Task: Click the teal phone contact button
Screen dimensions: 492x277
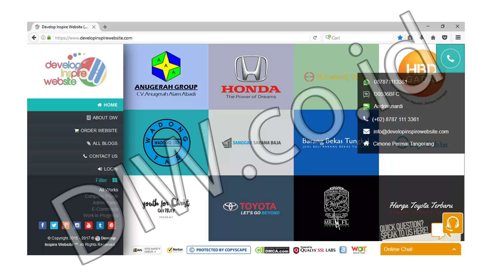Action: pyautogui.click(x=450, y=58)
